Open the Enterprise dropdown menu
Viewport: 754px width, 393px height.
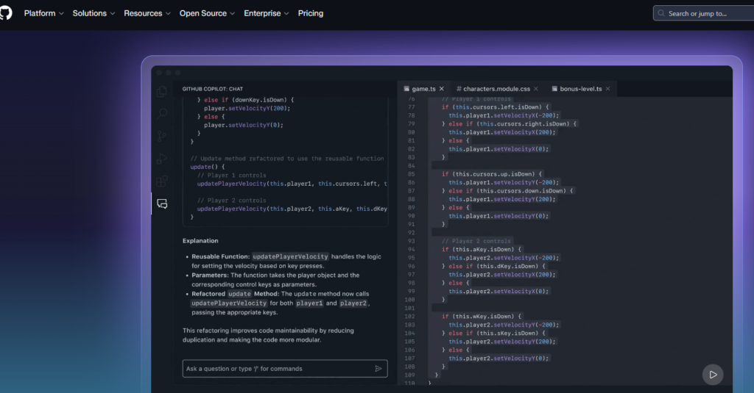267,13
